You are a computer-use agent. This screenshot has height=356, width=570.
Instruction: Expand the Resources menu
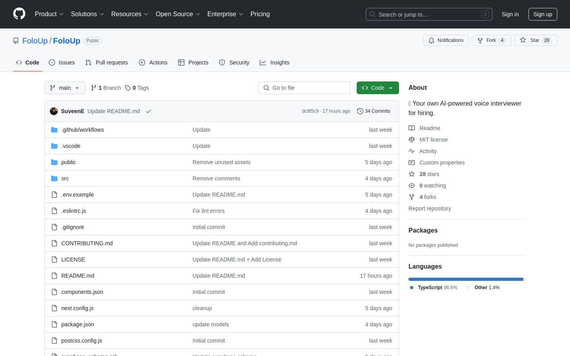[130, 14]
